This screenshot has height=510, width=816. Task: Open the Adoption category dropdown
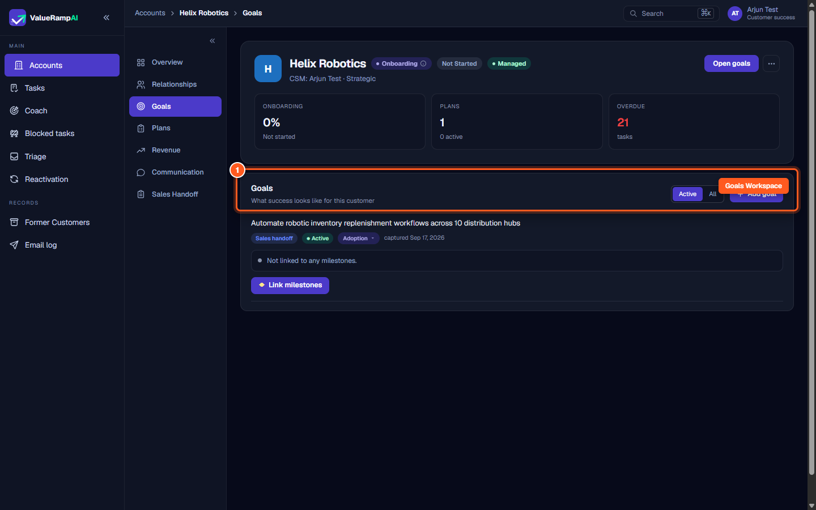[x=359, y=239]
